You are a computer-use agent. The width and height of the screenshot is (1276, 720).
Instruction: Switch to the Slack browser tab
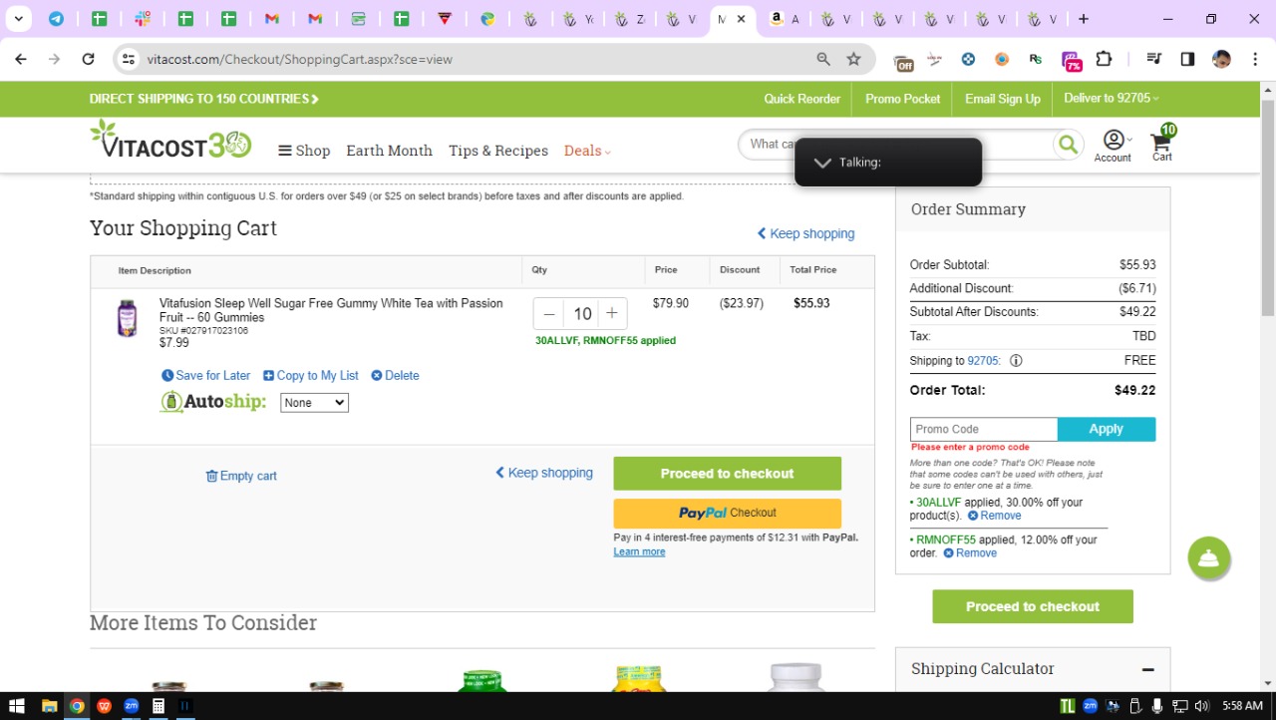(143, 19)
